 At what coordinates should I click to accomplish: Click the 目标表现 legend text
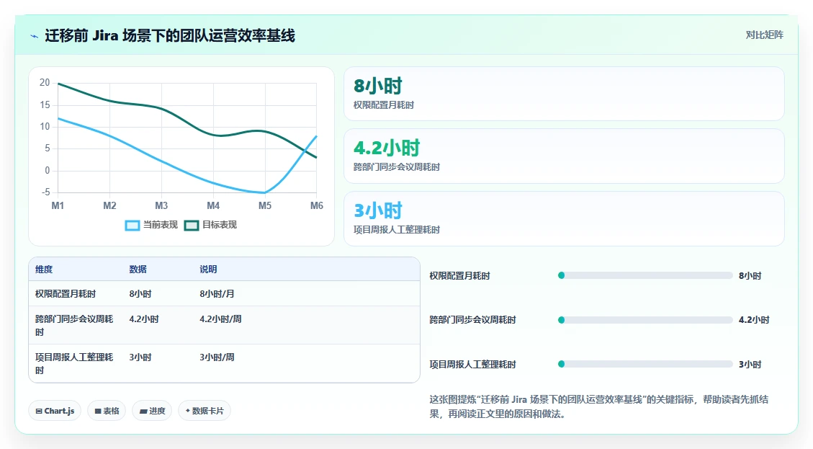[x=220, y=225]
